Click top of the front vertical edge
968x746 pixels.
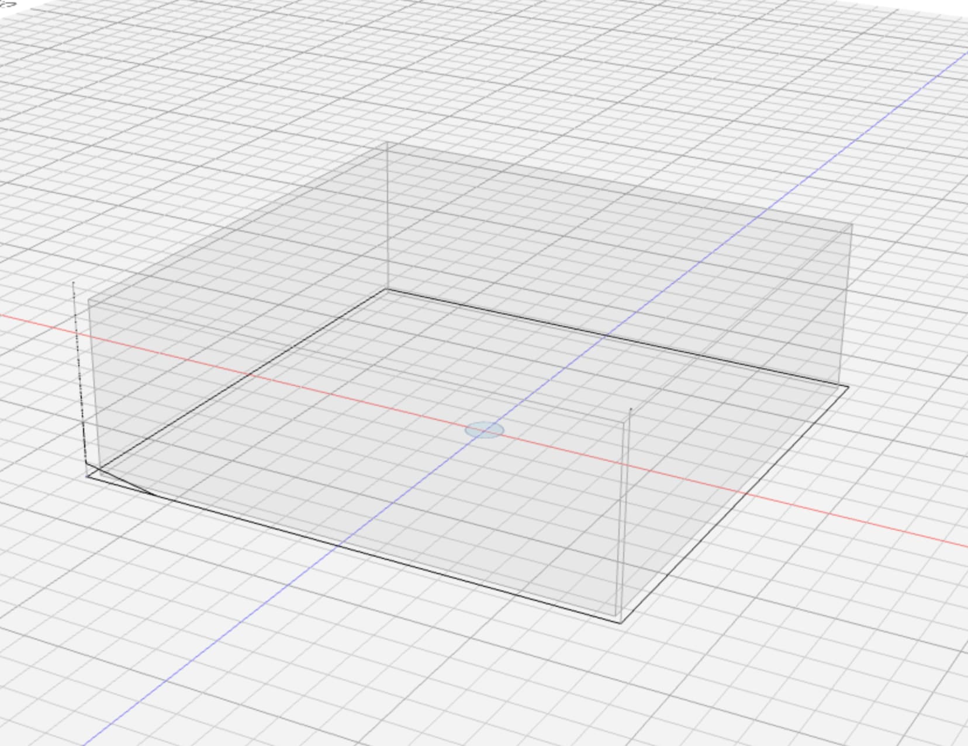coord(630,409)
